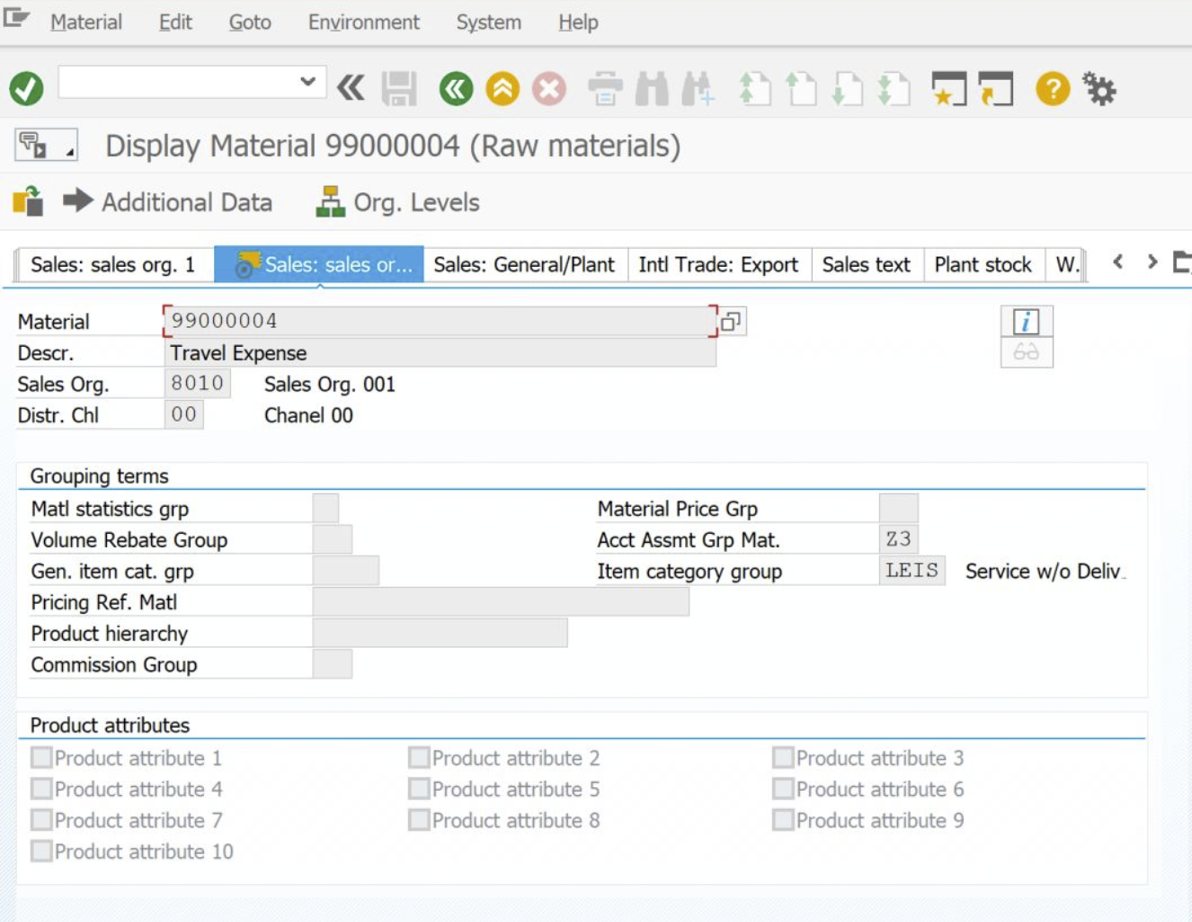
Task: Toggle Product attribute 1 checkbox
Action: (x=41, y=758)
